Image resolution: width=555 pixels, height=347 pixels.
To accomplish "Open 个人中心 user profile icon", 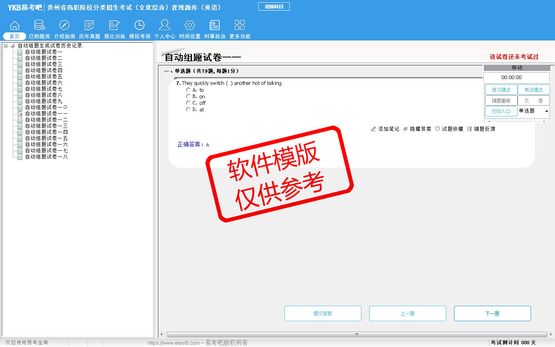I will pos(165,25).
